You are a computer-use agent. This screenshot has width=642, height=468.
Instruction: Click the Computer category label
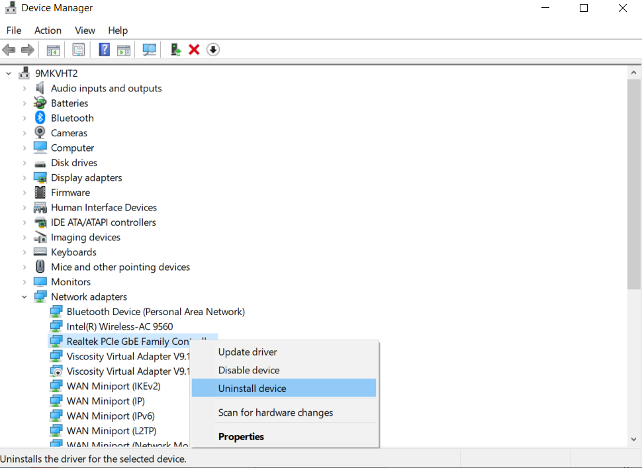pyautogui.click(x=72, y=148)
